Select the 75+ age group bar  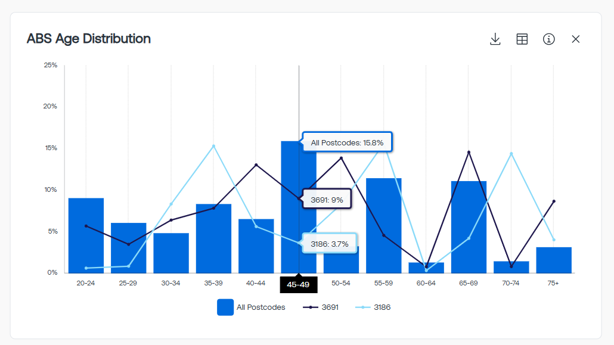[554, 260]
